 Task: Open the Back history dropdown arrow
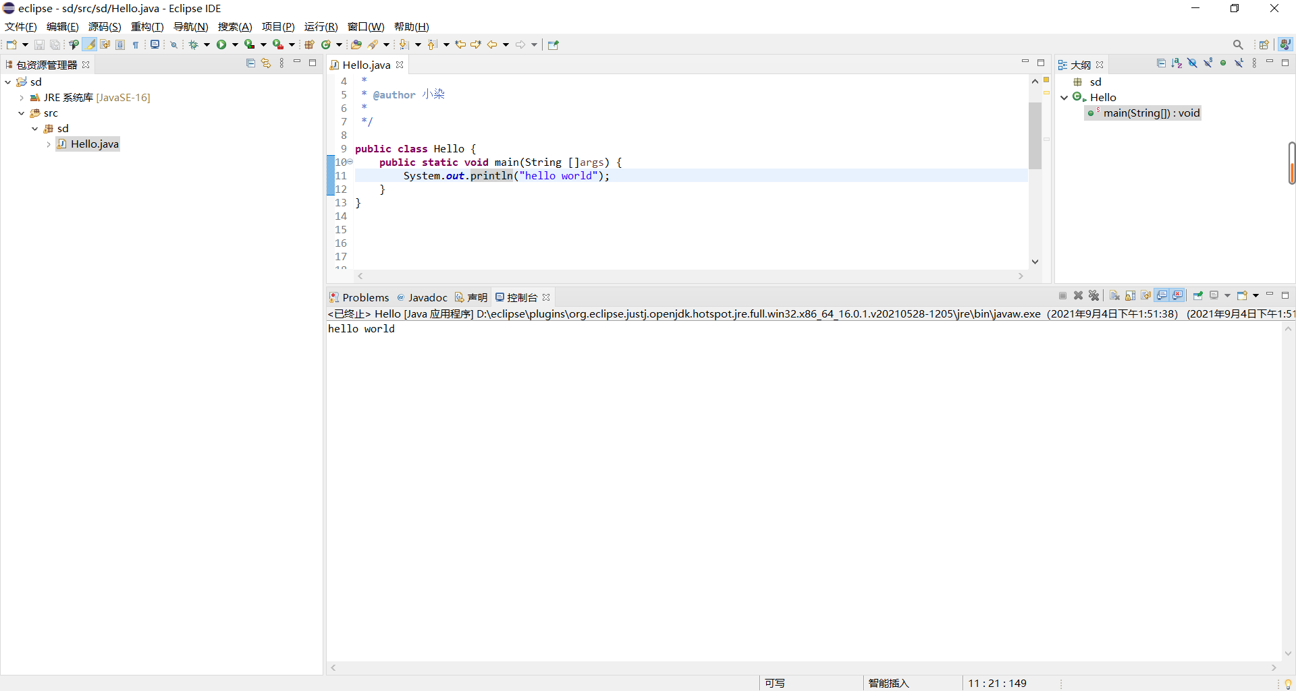pos(506,44)
